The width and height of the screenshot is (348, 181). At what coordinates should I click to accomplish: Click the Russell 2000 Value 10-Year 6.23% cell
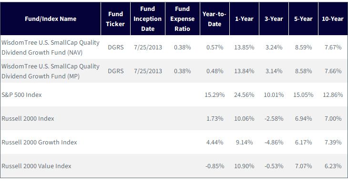[333, 166]
